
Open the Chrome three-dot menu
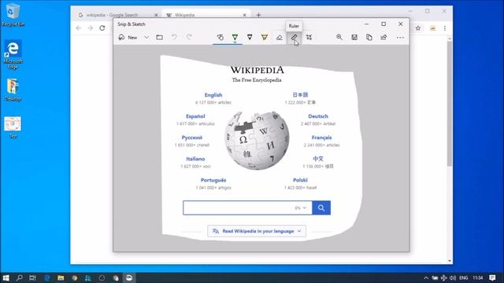click(445, 28)
